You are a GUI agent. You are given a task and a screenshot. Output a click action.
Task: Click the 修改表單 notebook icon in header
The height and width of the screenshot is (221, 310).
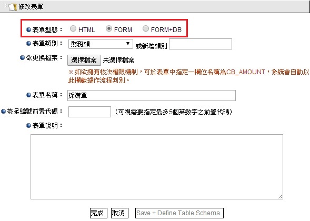(13, 7)
